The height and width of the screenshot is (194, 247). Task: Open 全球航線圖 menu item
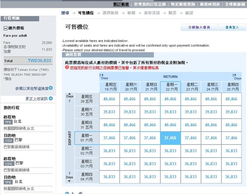tap(235, 4)
